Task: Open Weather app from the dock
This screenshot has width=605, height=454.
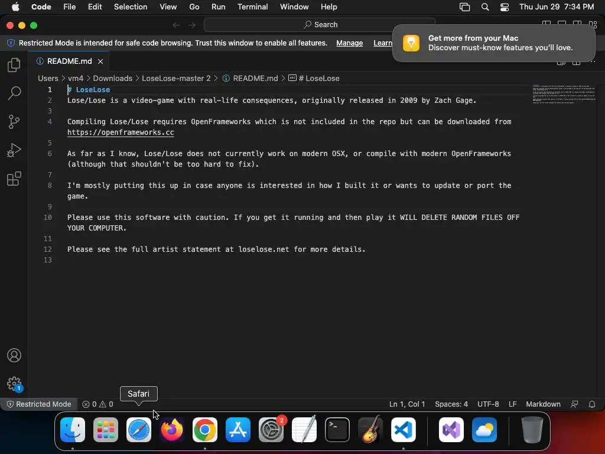Action: click(484, 430)
